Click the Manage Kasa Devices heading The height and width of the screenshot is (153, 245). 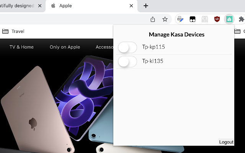point(176,34)
